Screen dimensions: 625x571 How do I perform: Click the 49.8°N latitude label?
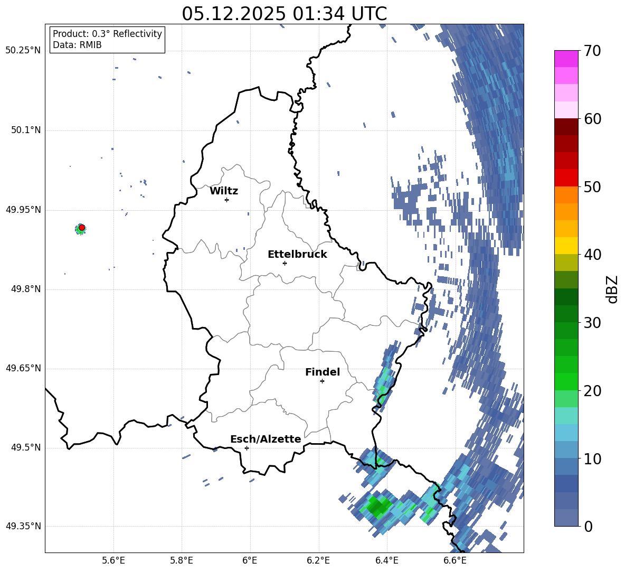click(x=25, y=289)
